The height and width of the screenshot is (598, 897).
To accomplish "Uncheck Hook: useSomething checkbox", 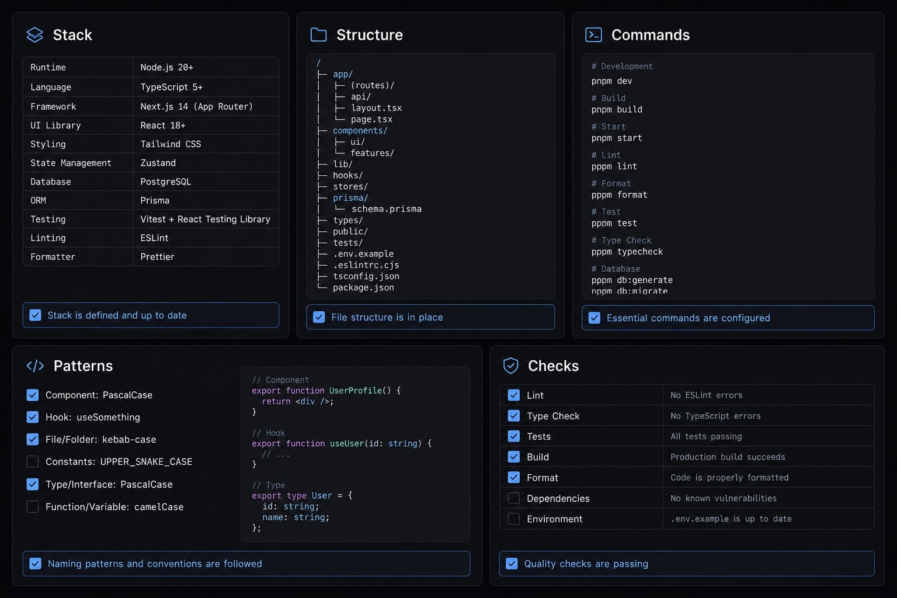I will (x=33, y=417).
